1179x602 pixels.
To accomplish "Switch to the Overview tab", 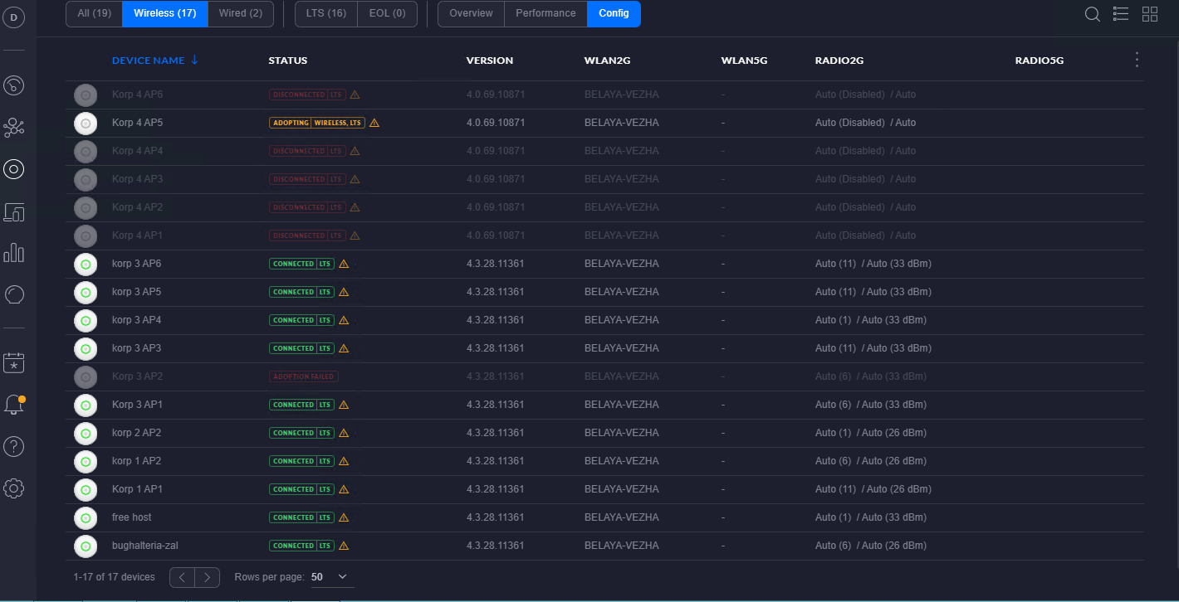I will coord(471,13).
